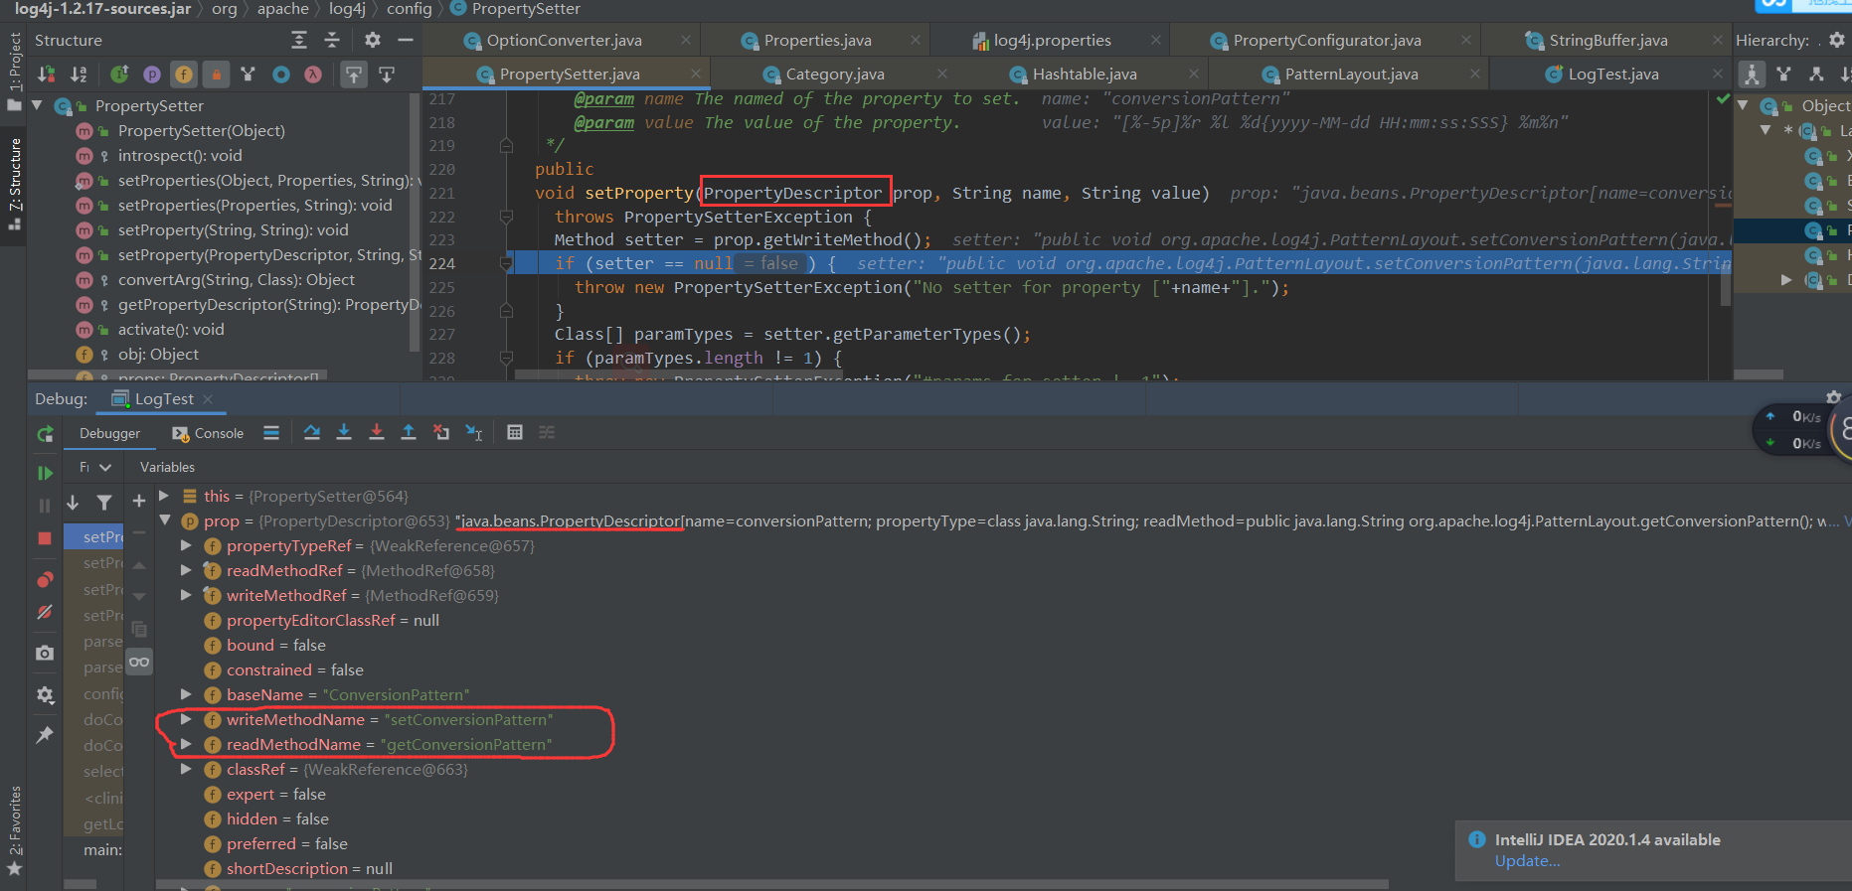
Task: Close the LogTest debug tab
Action: coord(208,399)
